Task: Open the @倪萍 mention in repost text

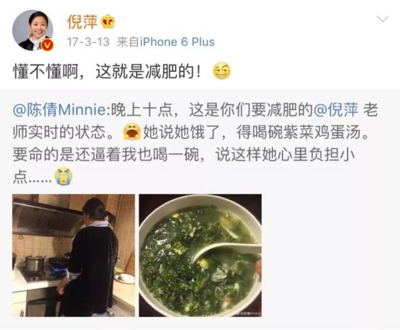Action: point(336,110)
